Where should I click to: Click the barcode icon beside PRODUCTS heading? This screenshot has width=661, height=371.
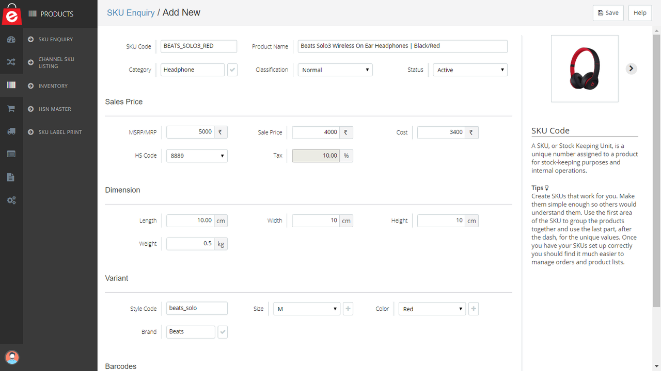pos(32,14)
